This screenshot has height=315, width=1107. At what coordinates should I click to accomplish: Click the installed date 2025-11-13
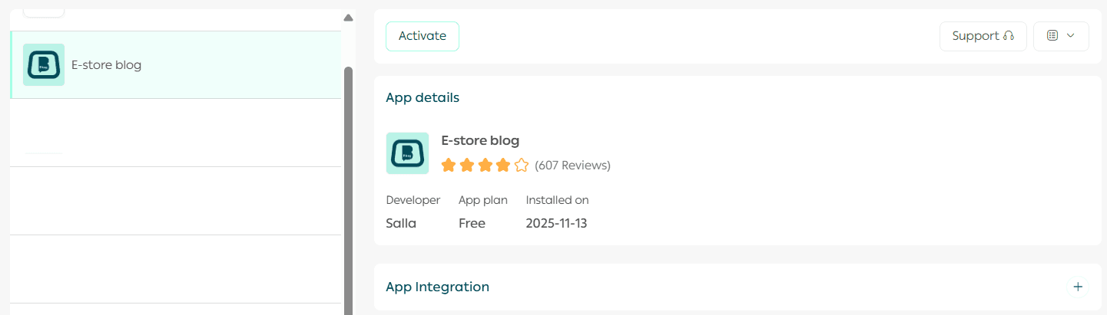pos(556,224)
